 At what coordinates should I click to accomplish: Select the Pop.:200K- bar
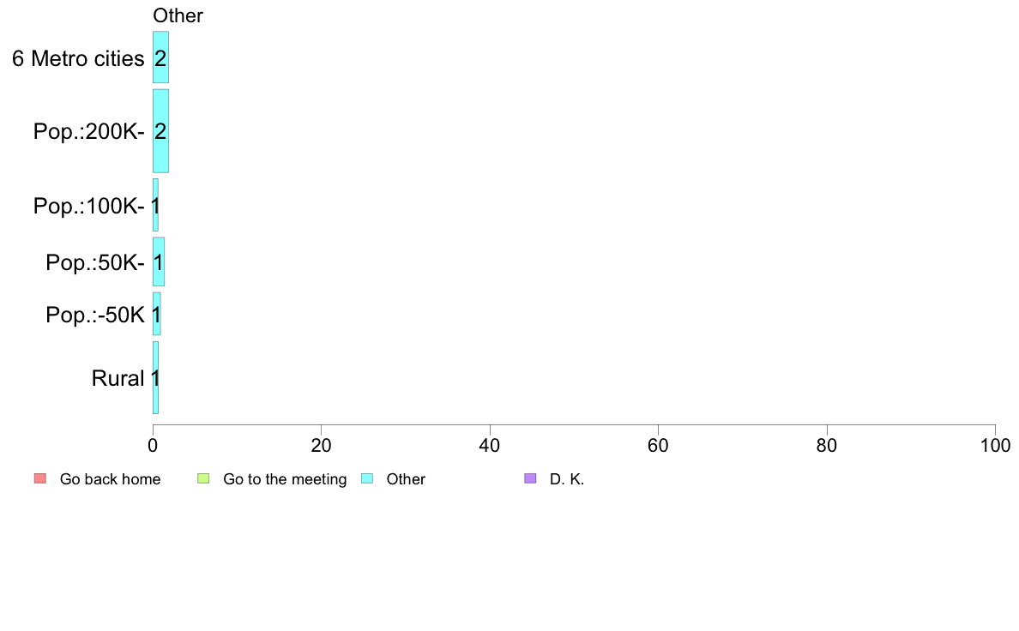coord(160,130)
